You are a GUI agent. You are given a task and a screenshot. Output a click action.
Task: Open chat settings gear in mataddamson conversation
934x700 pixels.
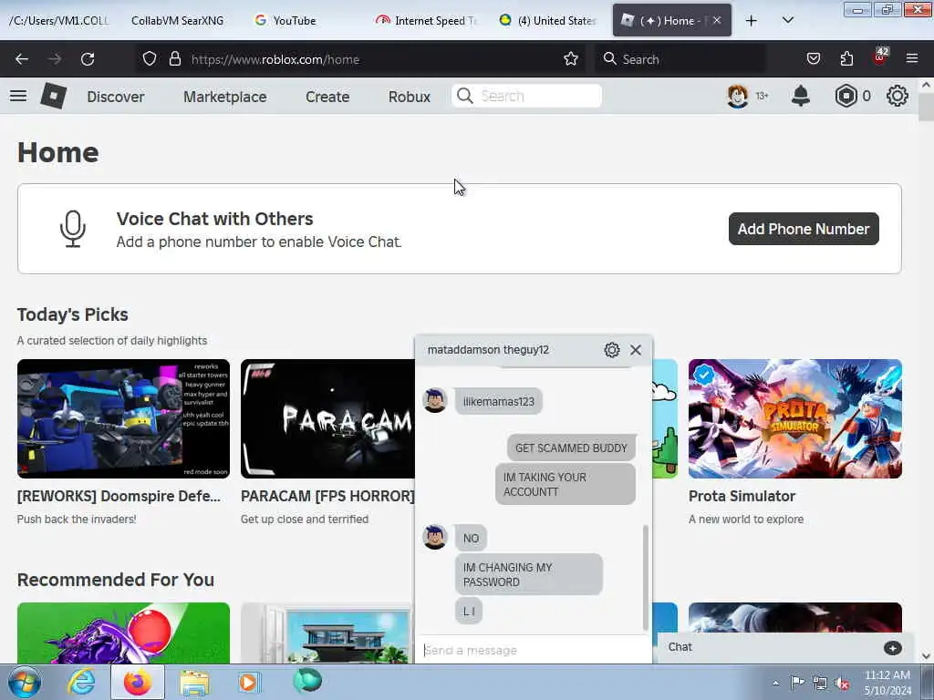[x=612, y=350]
